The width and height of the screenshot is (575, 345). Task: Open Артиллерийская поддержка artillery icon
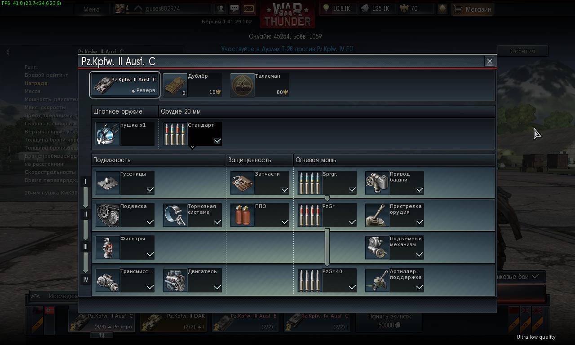click(377, 280)
